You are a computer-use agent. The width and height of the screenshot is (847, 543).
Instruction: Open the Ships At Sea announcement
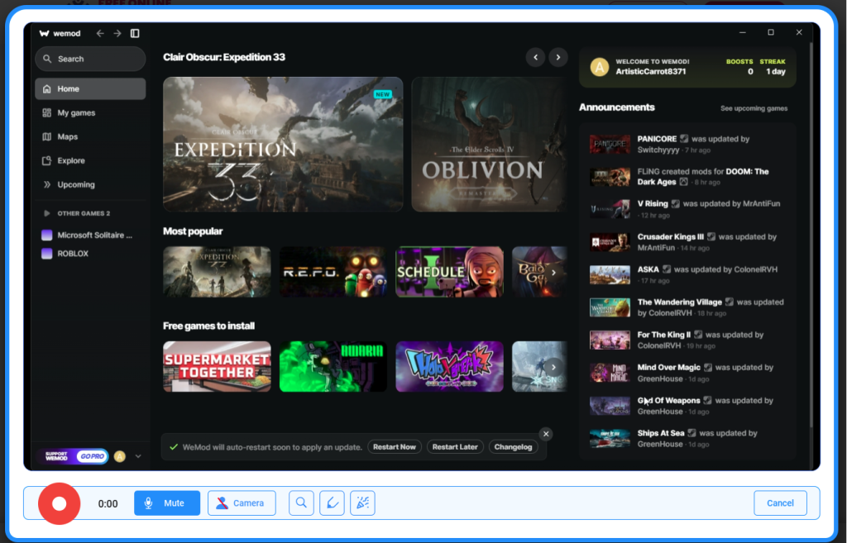pos(687,438)
